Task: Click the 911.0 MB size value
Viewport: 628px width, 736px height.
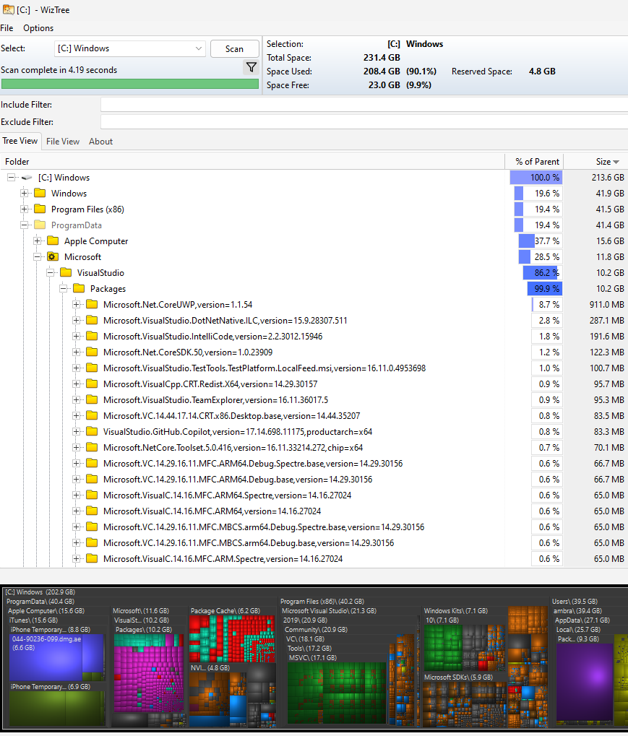Action: coord(606,305)
